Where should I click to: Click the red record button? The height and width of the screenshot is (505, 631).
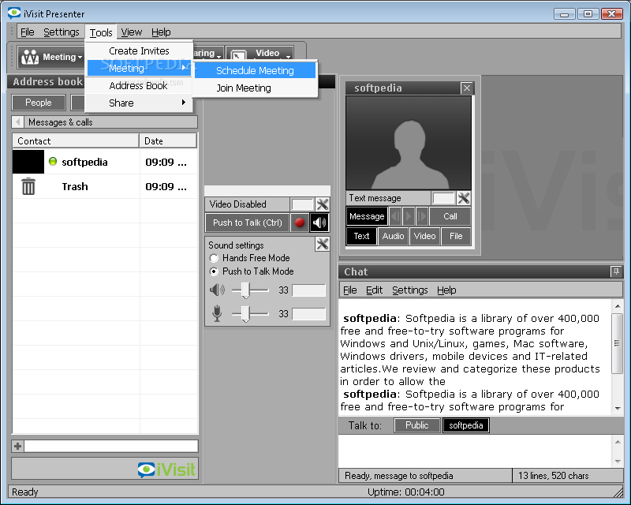point(300,223)
